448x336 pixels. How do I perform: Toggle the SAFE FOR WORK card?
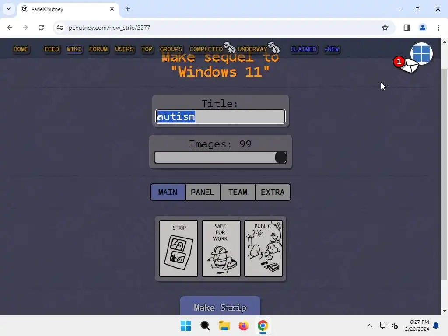[x=221, y=248]
